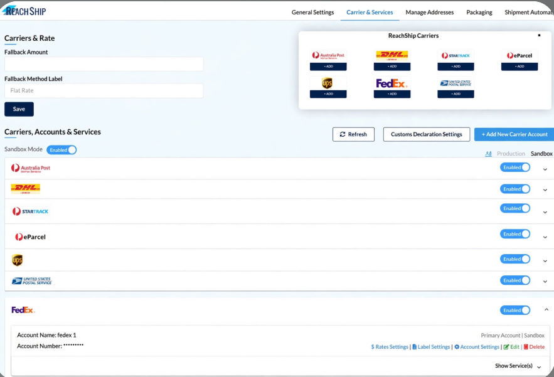Open the General Settings tab
This screenshot has height=377, width=554.
pyautogui.click(x=312, y=13)
